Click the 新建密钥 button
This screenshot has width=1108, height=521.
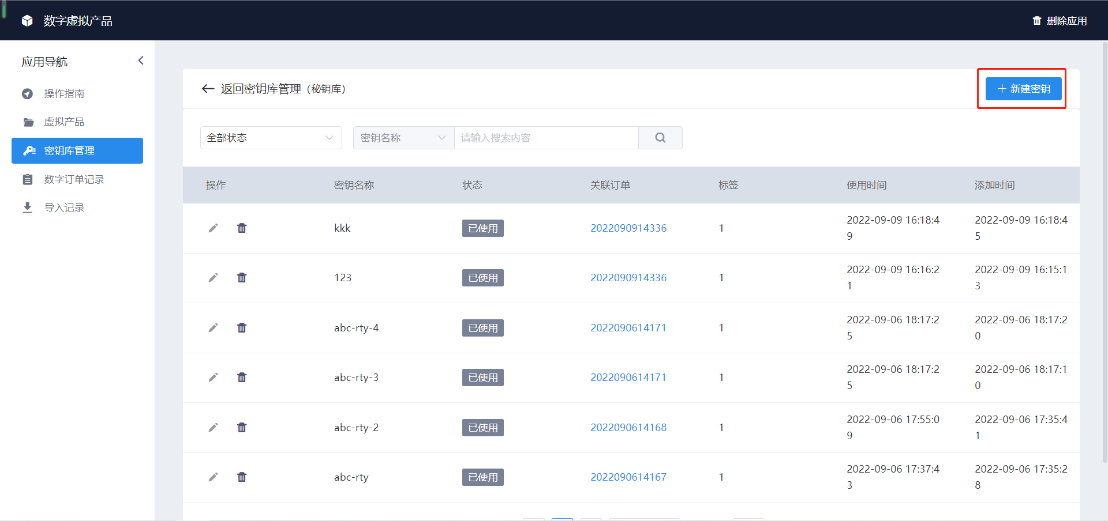tap(1023, 89)
